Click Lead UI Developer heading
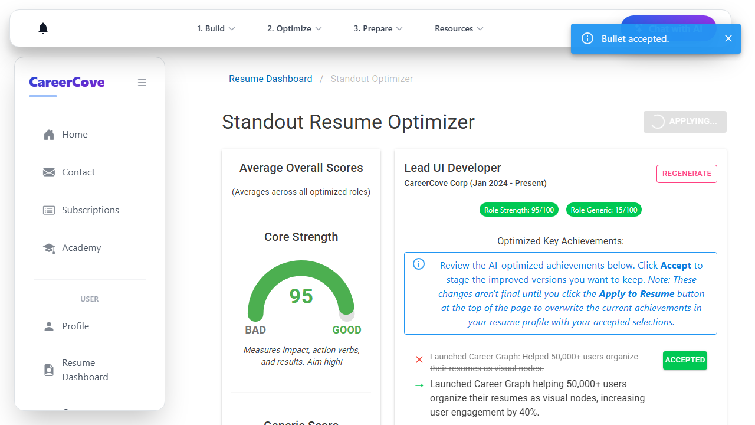The width and height of the screenshot is (755, 425). click(x=453, y=168)
